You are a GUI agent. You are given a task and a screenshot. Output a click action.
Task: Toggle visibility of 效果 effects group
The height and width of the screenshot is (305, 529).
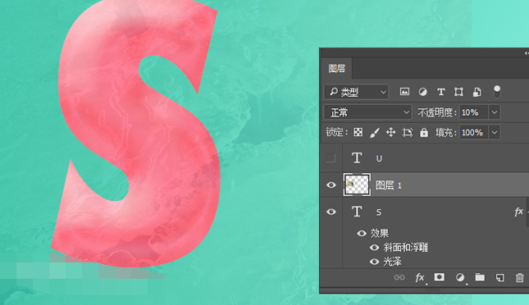point(362,233)
